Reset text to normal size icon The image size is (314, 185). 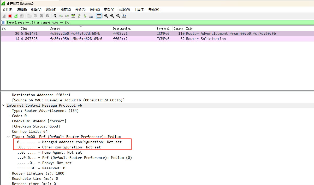pyautogui.click(x=118, y=16)
